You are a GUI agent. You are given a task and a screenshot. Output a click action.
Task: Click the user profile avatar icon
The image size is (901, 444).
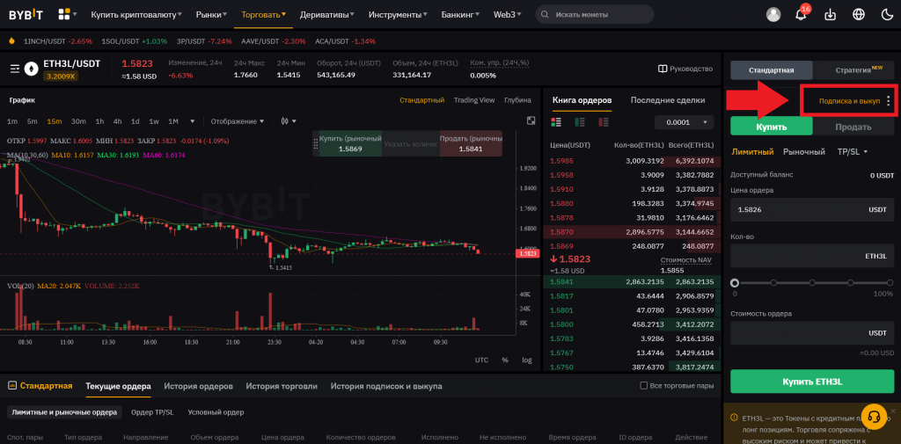point(773,14)
